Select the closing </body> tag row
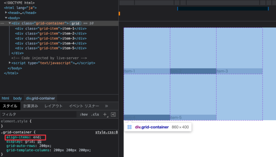This screenshot has height=157, width=276. (15, 68)
